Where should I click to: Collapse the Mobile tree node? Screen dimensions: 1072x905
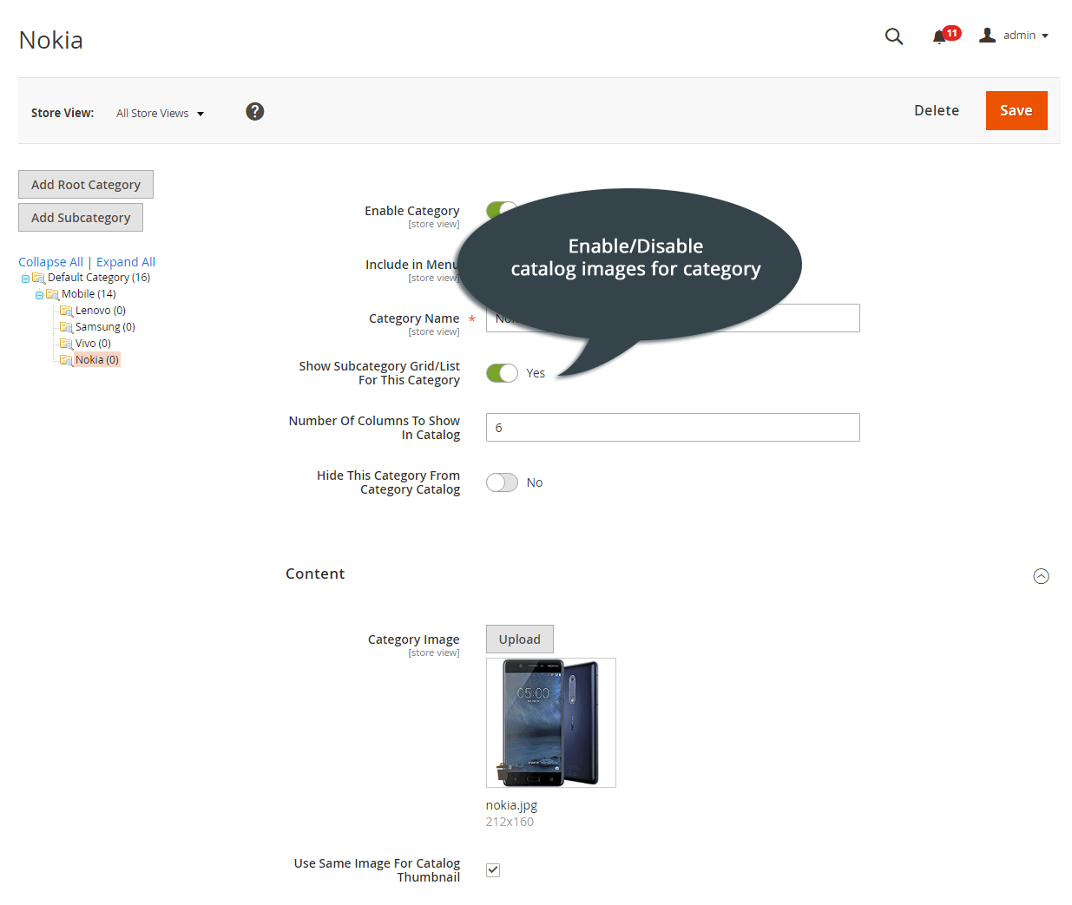(39, 293)
